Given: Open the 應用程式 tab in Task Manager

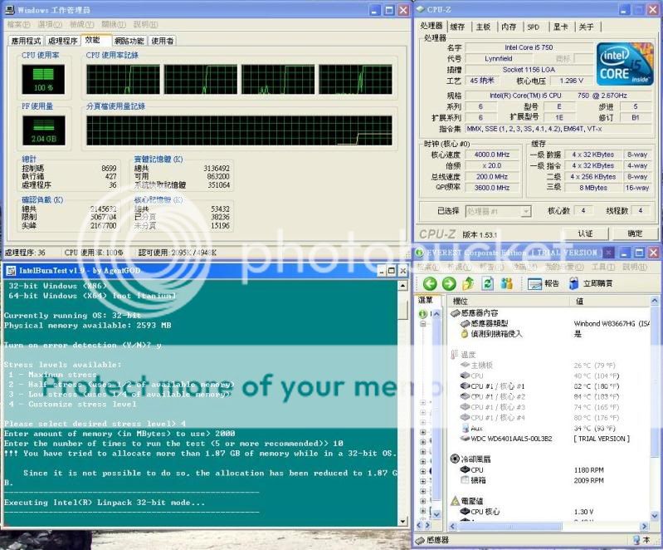Looking at the screenshot, I should click(26, 41).
